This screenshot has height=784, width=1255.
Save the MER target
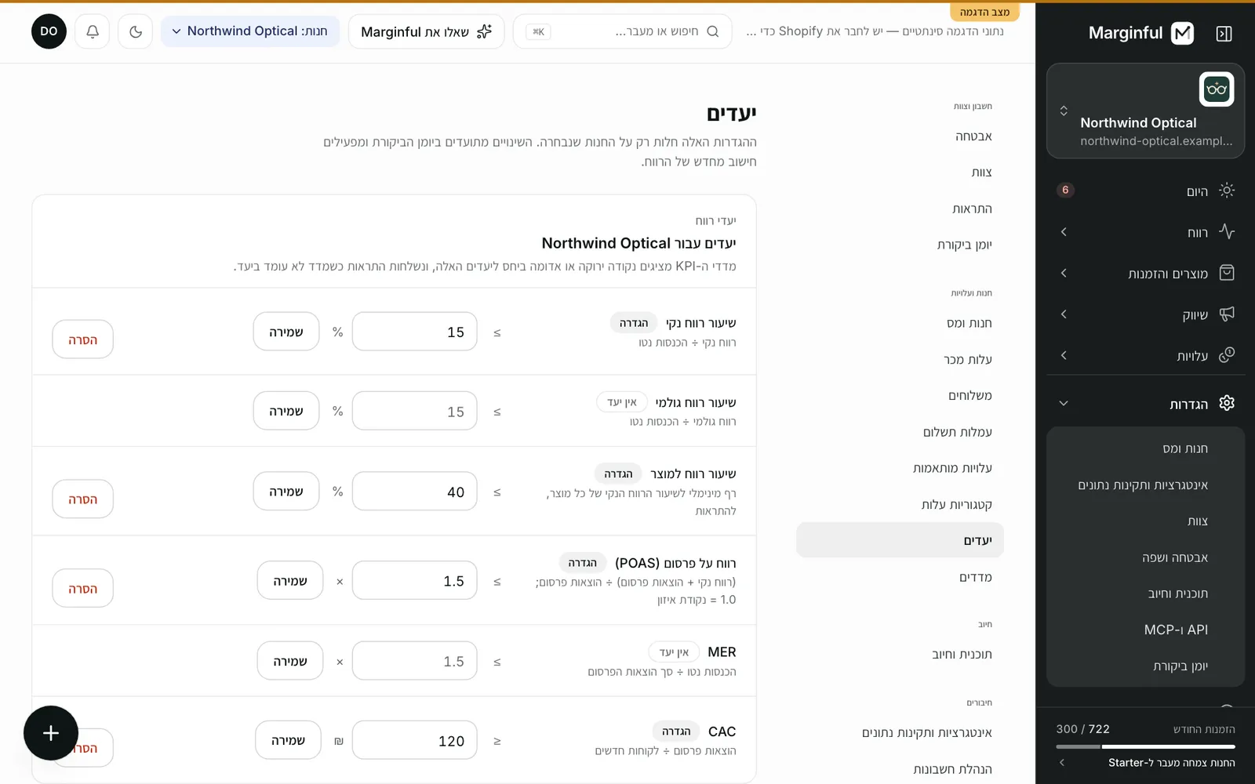click(x=290, y=661)
